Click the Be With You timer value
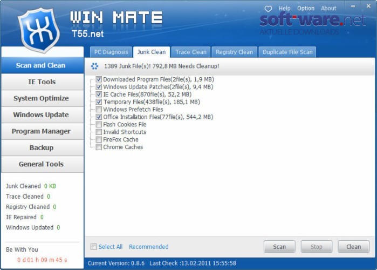Viewport: 377px width, 270px height. pyautogui.click(x=42, y=260)
